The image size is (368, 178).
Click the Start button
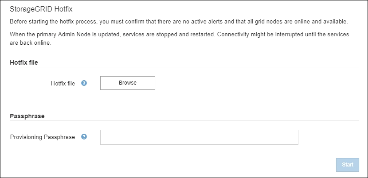click(x=347, y=165)
